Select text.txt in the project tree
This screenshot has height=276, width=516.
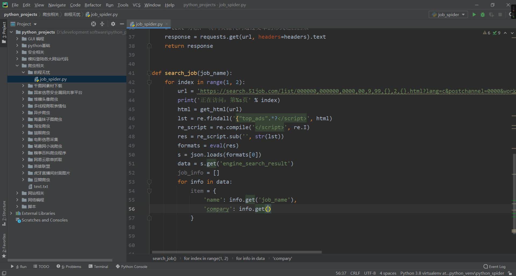coord(41,186)
